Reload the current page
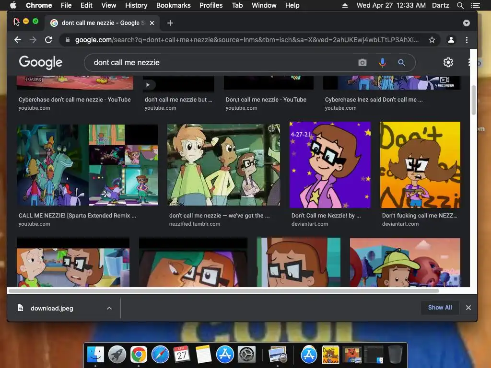Image resolution: width=491 pixels, height=368 pixels. point(48,40)
